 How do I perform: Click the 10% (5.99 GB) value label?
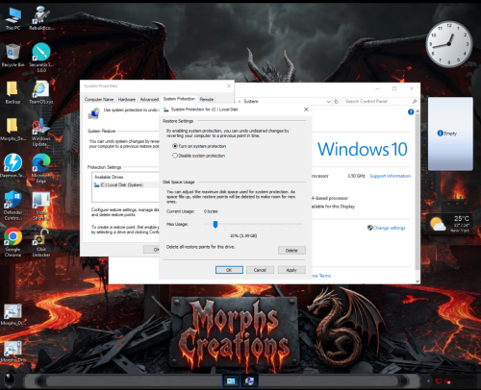(x=243, y=235)
